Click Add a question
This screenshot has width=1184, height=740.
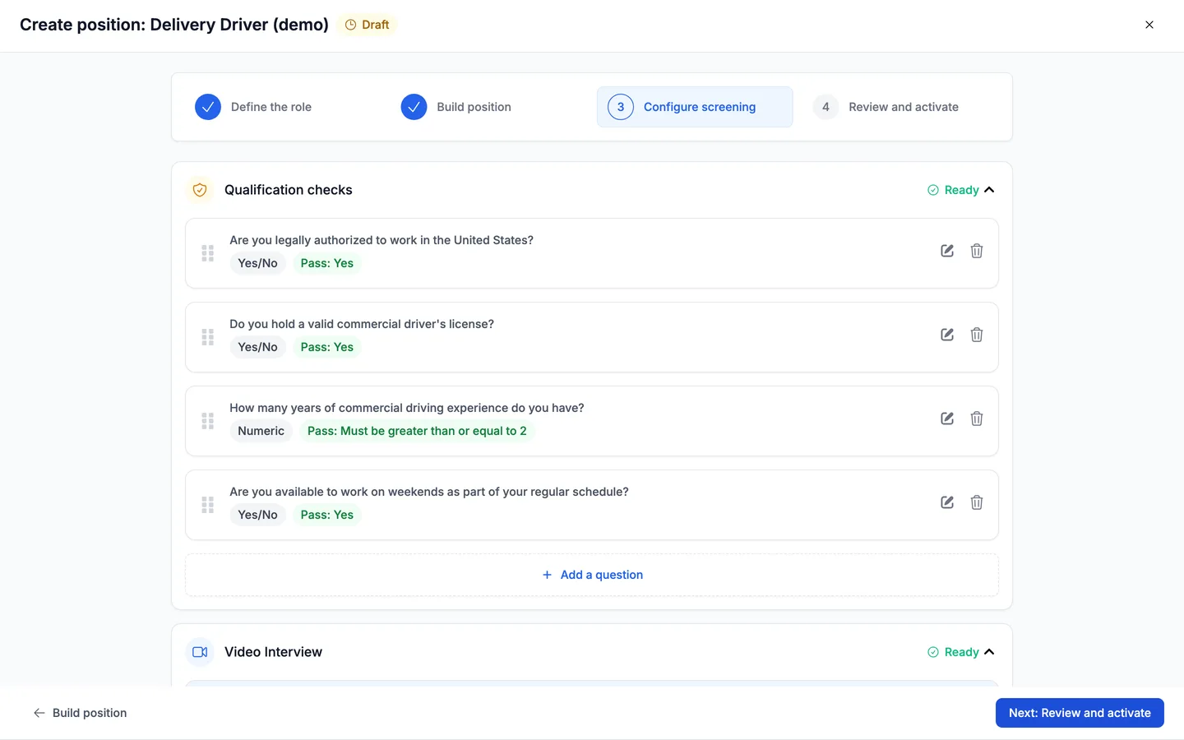(x=592, y=575)
